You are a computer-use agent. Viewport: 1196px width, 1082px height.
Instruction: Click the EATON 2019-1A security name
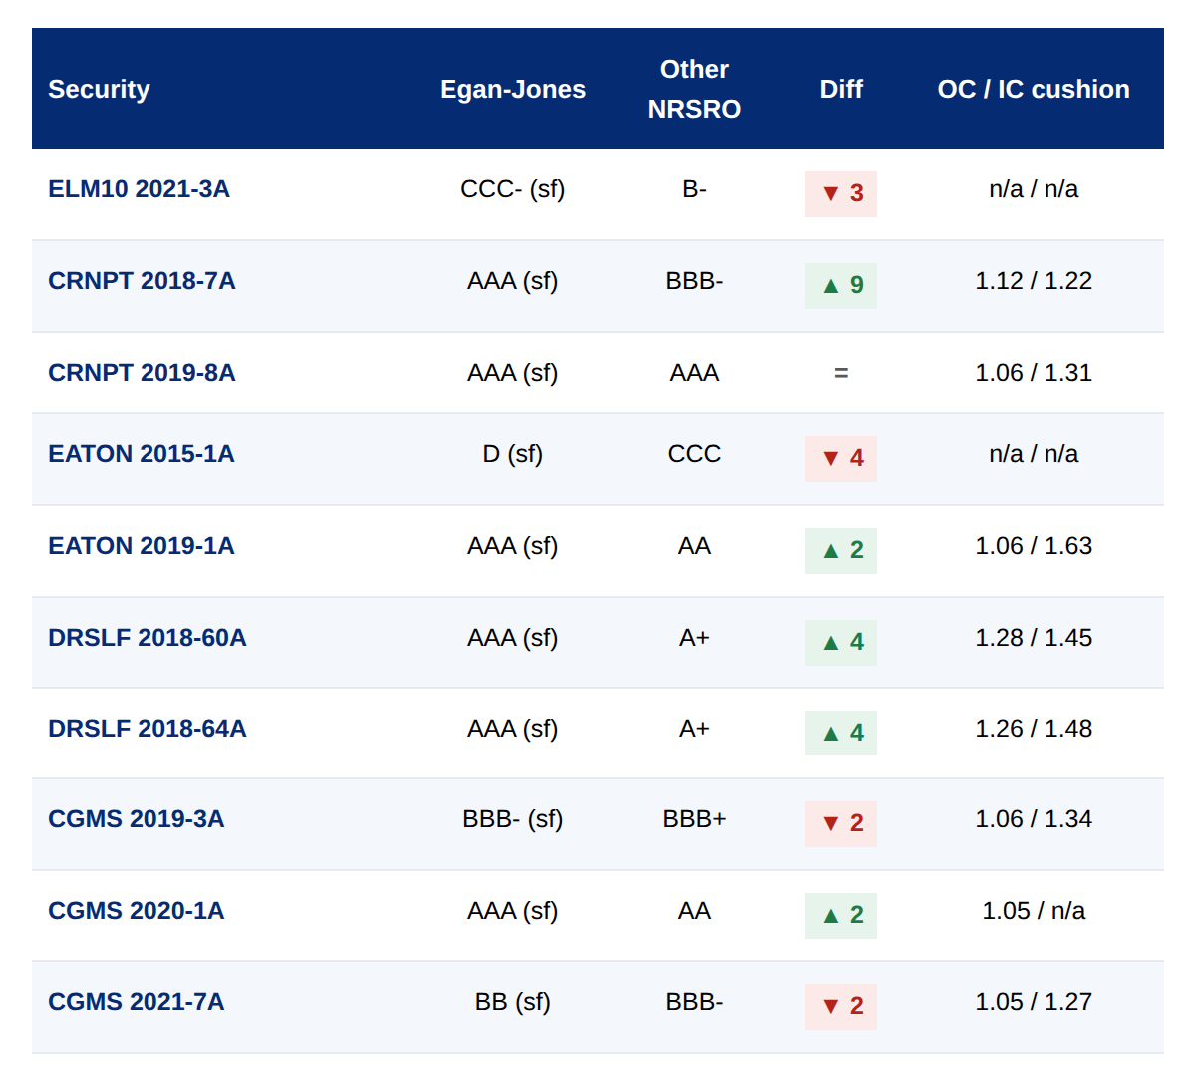click(141, 546)
